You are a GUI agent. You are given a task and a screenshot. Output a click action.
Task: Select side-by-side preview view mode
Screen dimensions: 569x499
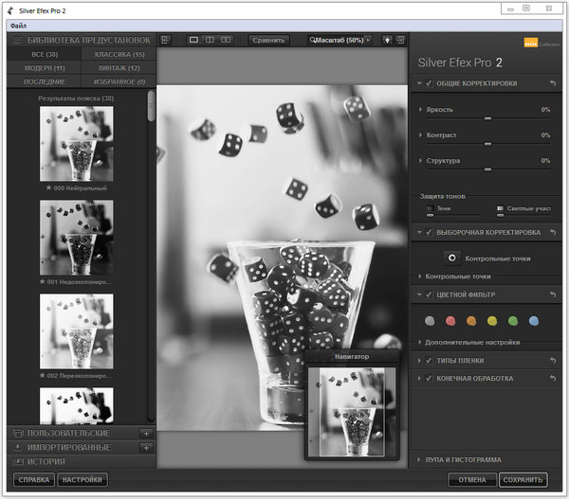pyautogui.click(x=225, y=40)
